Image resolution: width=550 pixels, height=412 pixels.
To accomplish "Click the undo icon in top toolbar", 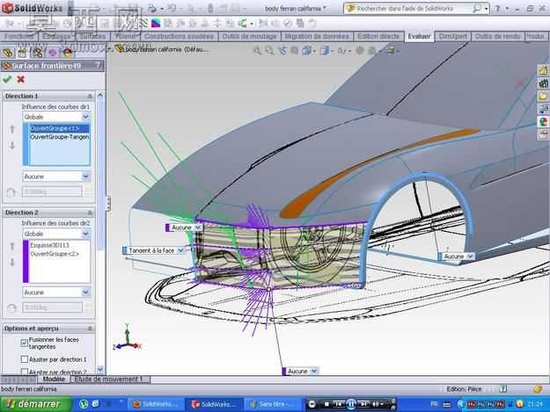I will click(172, 8).
